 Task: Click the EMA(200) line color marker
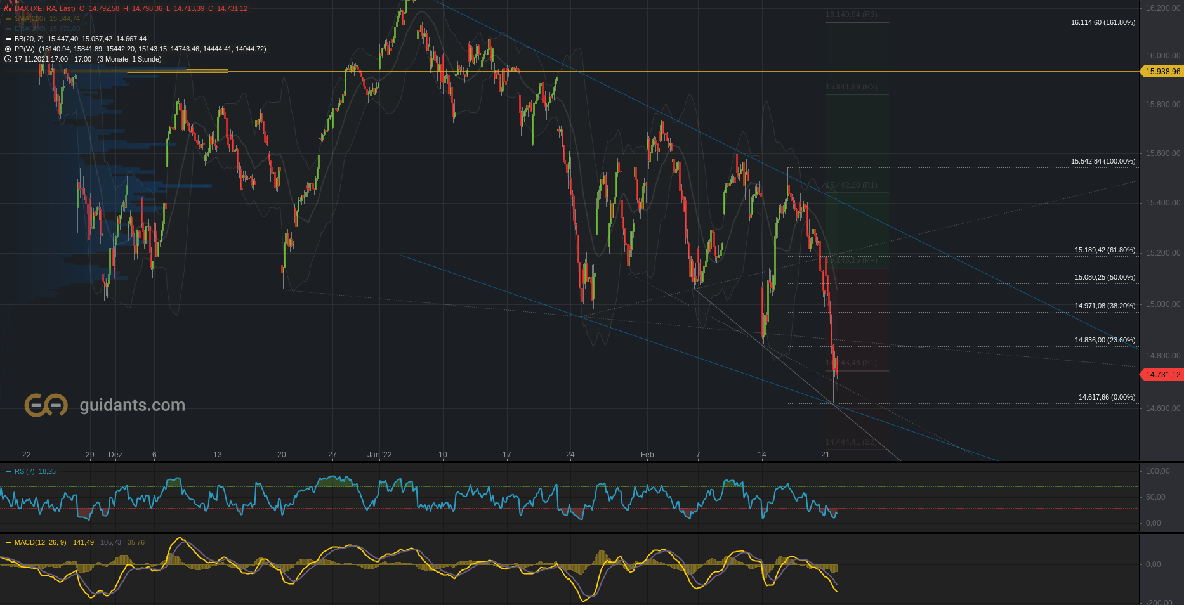[8, 29]
